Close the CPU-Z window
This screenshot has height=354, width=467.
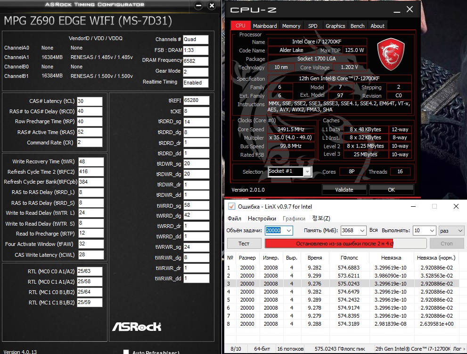410,9
